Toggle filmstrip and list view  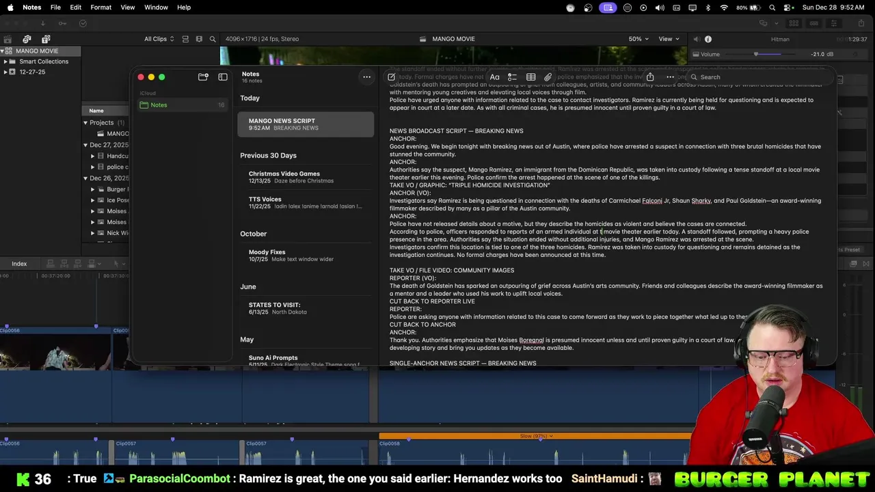(x=199, y=39)
